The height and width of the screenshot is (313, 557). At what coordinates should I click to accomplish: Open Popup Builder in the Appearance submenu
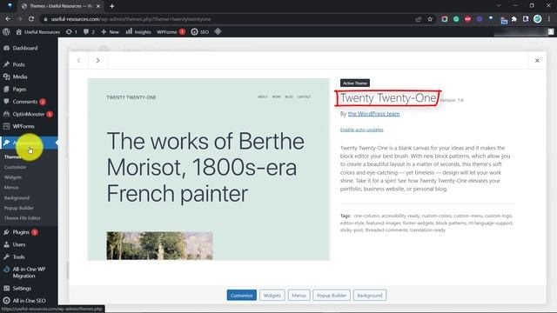coord(19,208)
